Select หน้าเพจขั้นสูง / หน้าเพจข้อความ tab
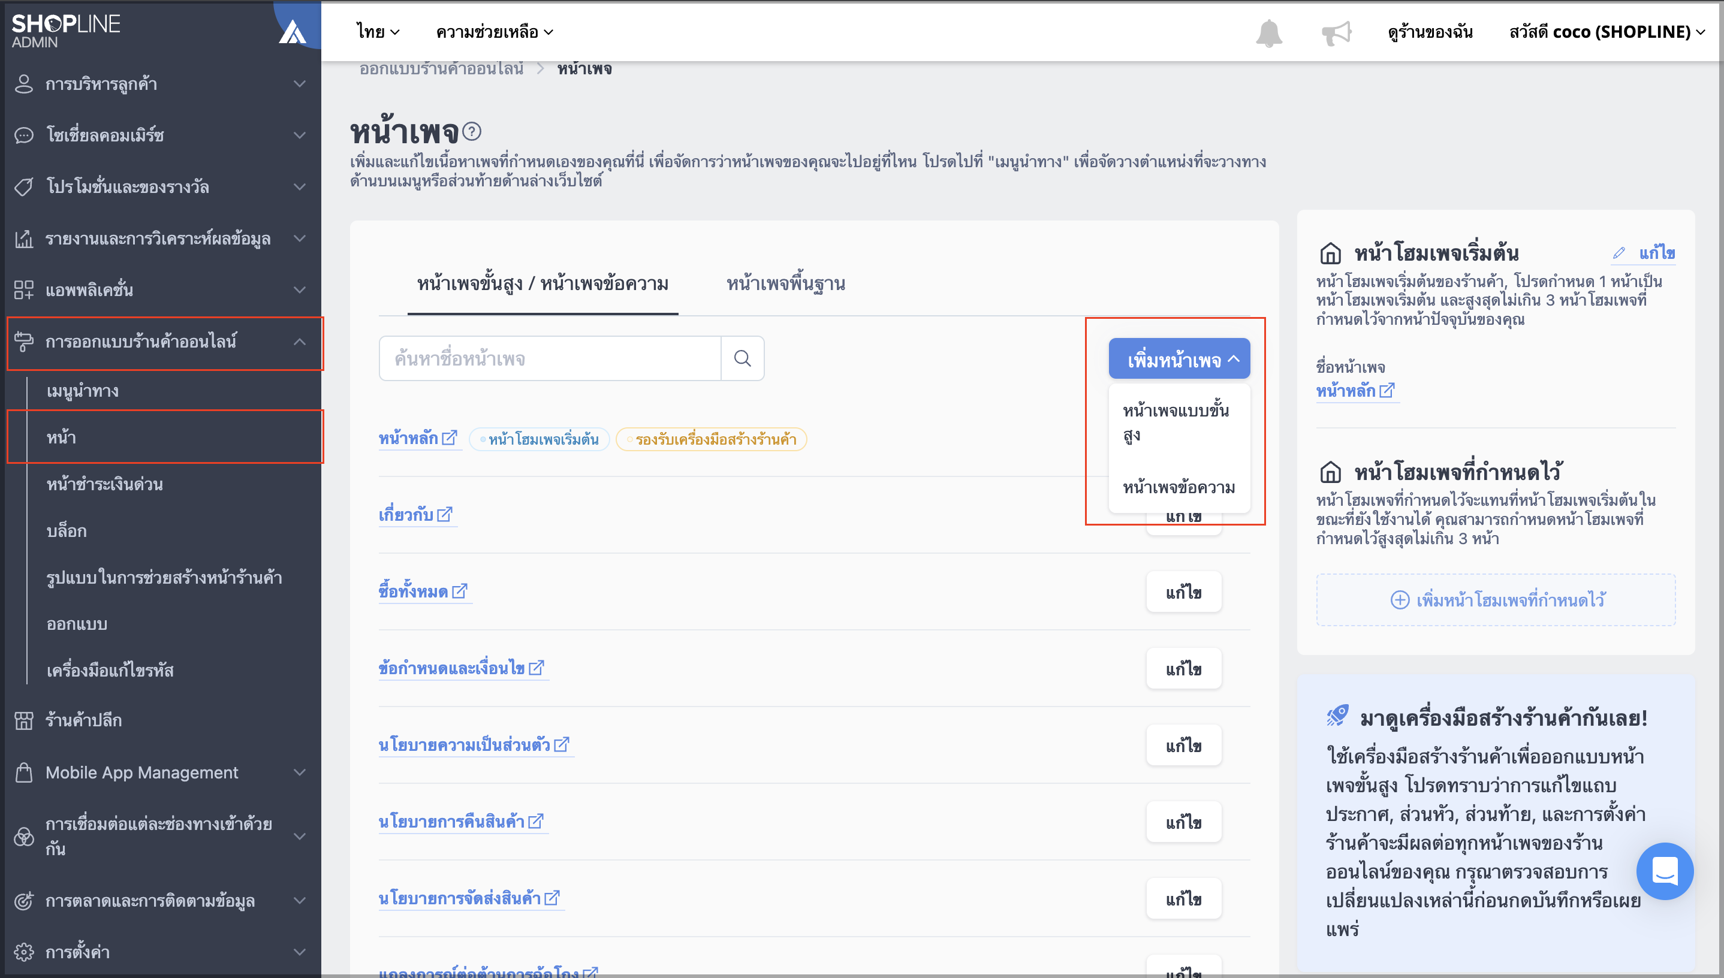 click(x=542, y=283)
